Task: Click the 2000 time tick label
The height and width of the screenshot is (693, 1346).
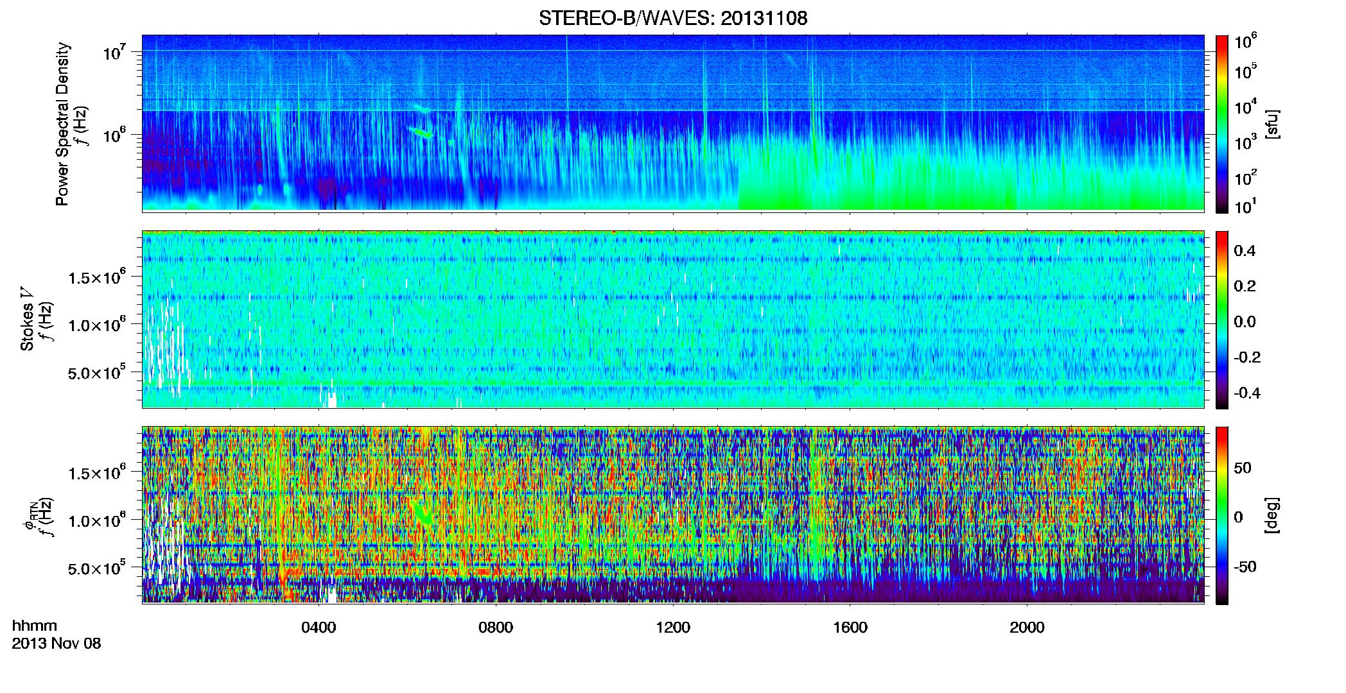Action: (x=1027, y=628)
